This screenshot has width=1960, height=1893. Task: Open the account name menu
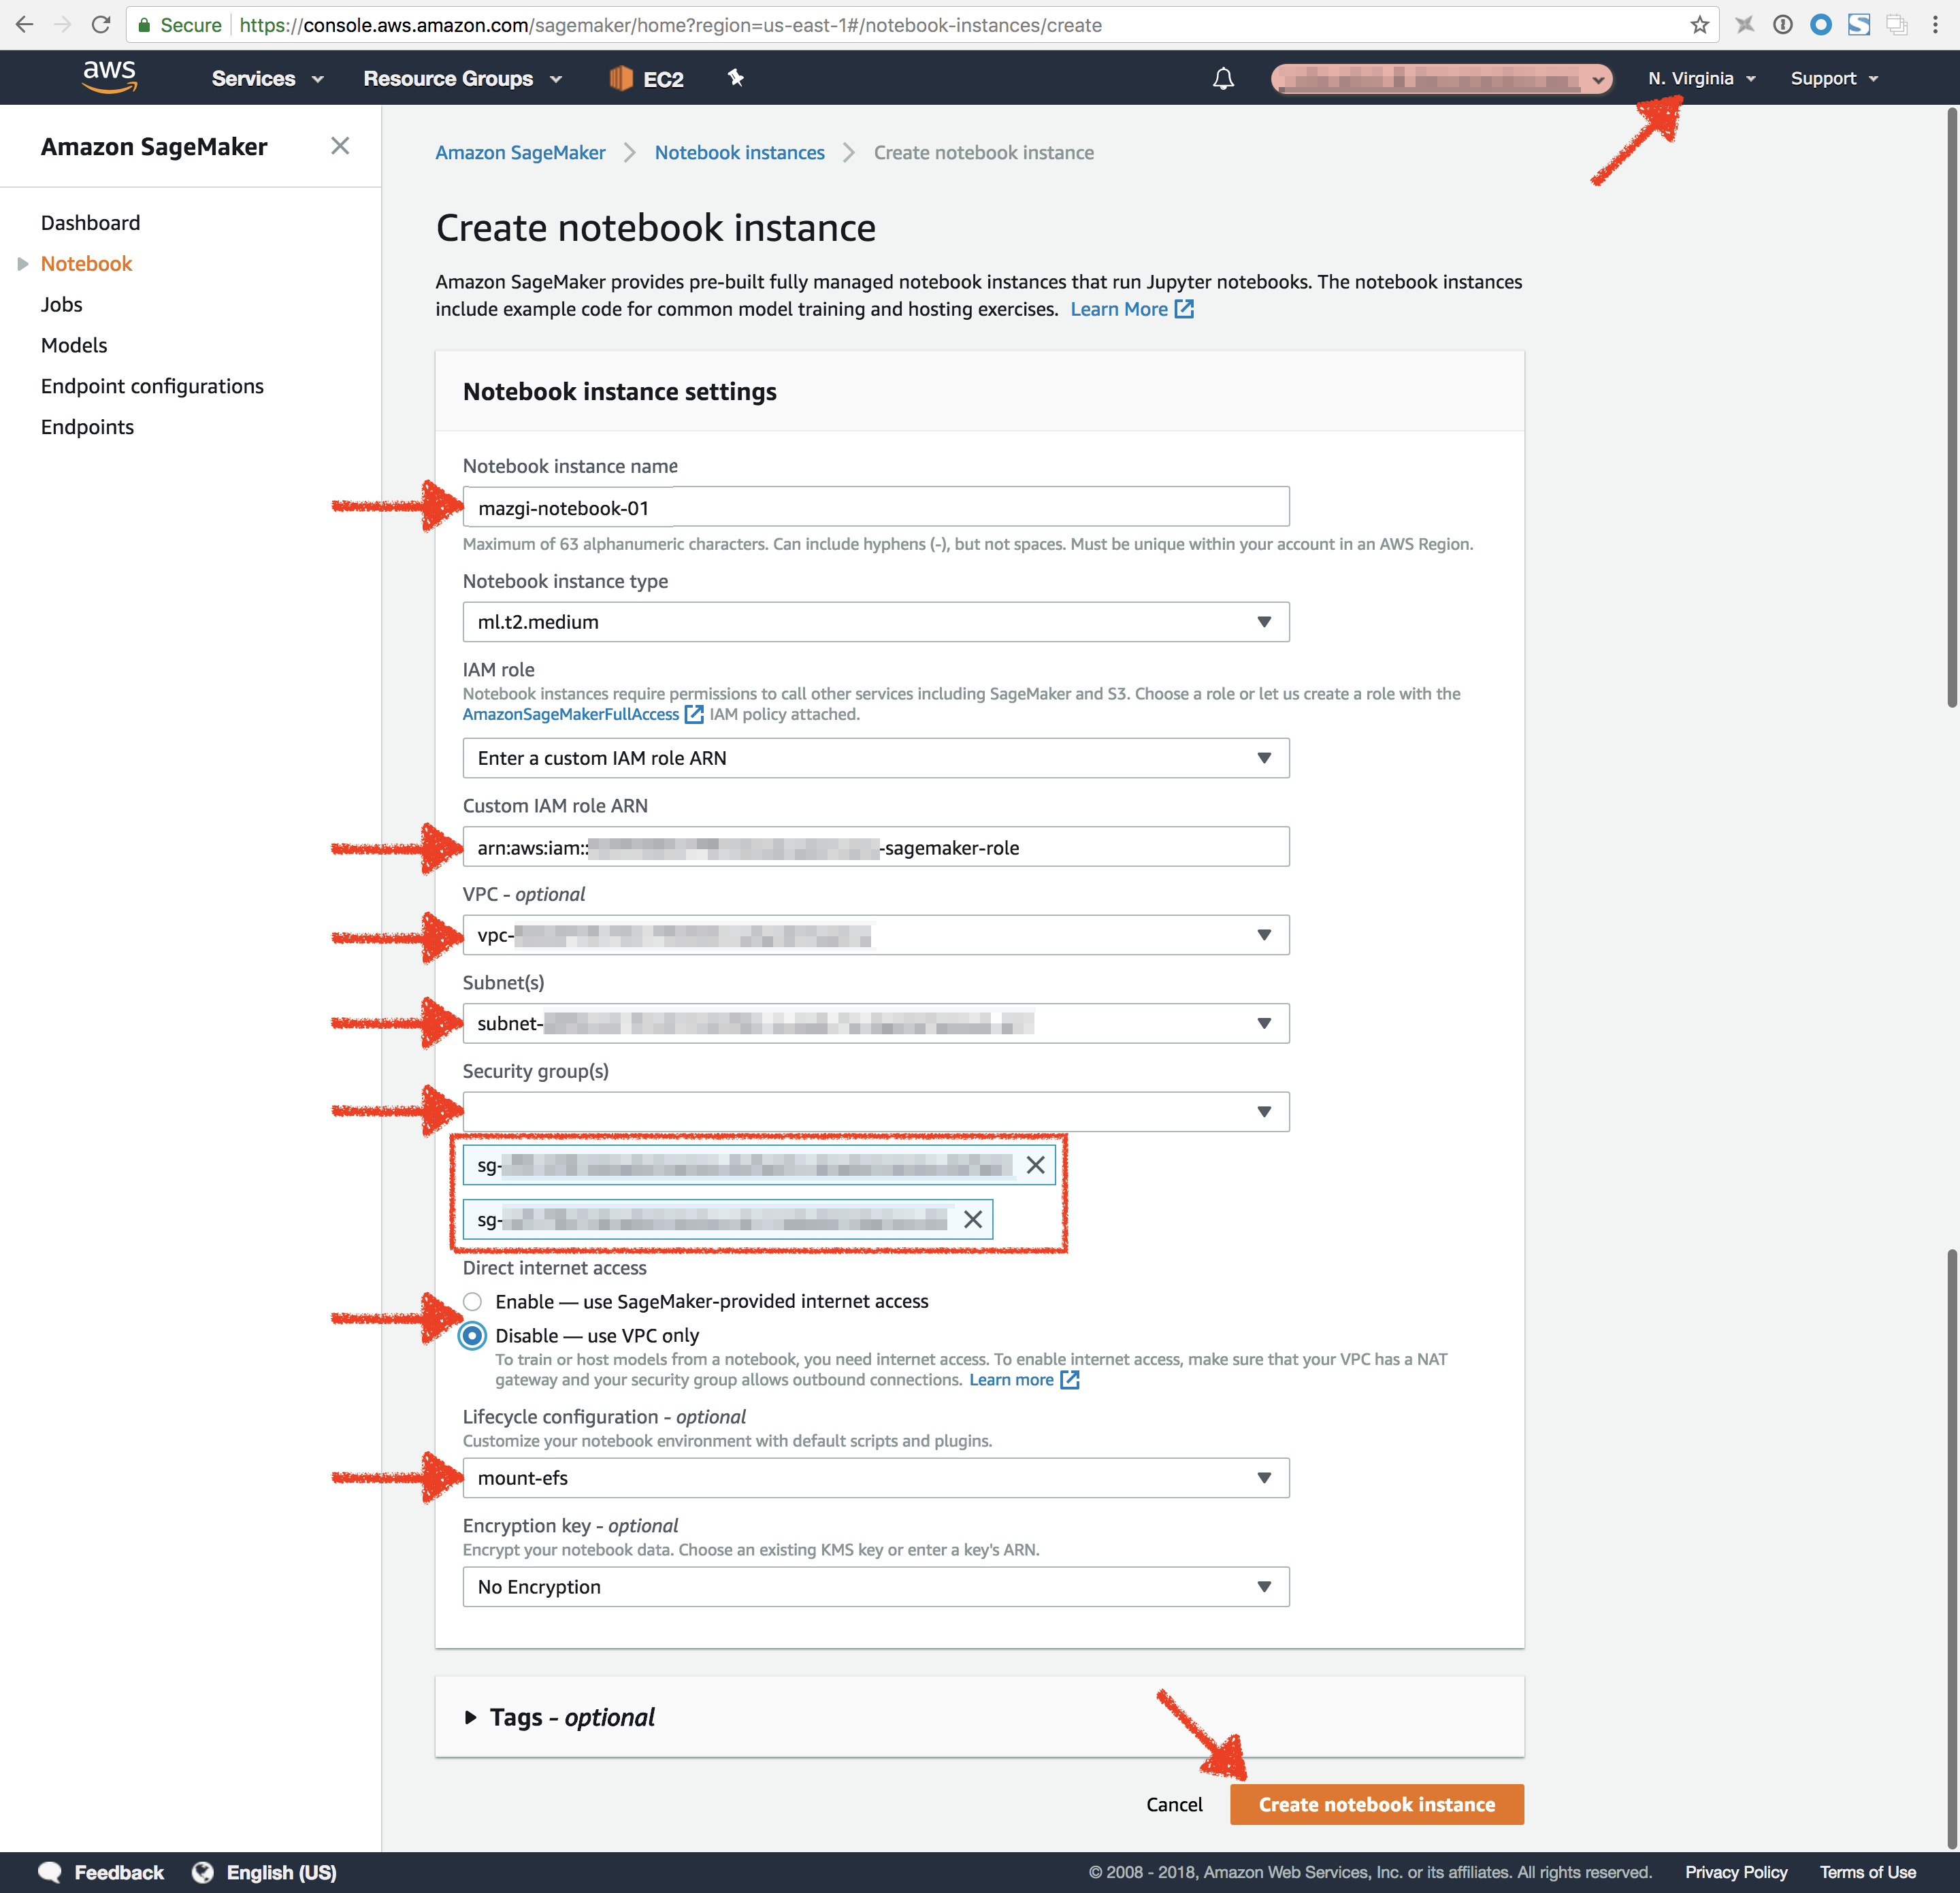(x=1441, y=78)
